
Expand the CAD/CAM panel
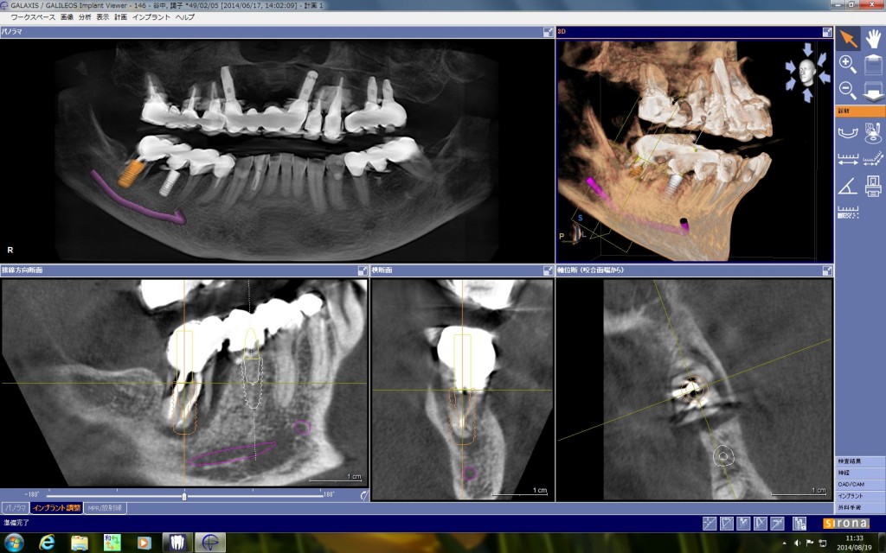[x=860, y=485]
